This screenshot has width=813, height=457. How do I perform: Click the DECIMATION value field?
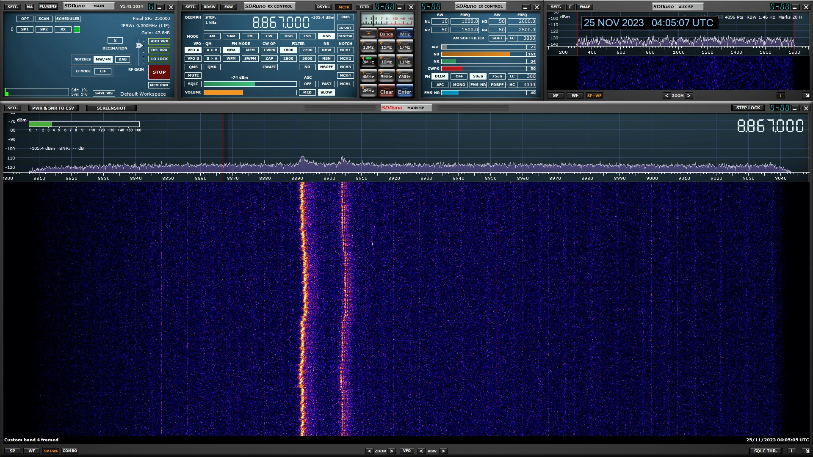click(115, 41)
